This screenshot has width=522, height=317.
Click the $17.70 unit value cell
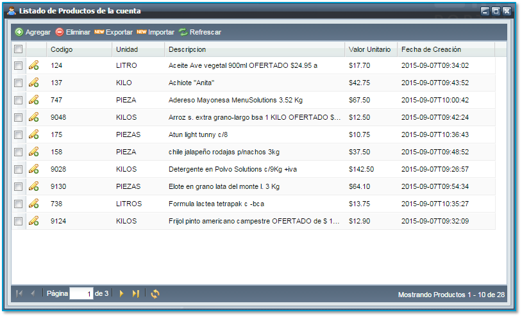click(x=359, y=65)
